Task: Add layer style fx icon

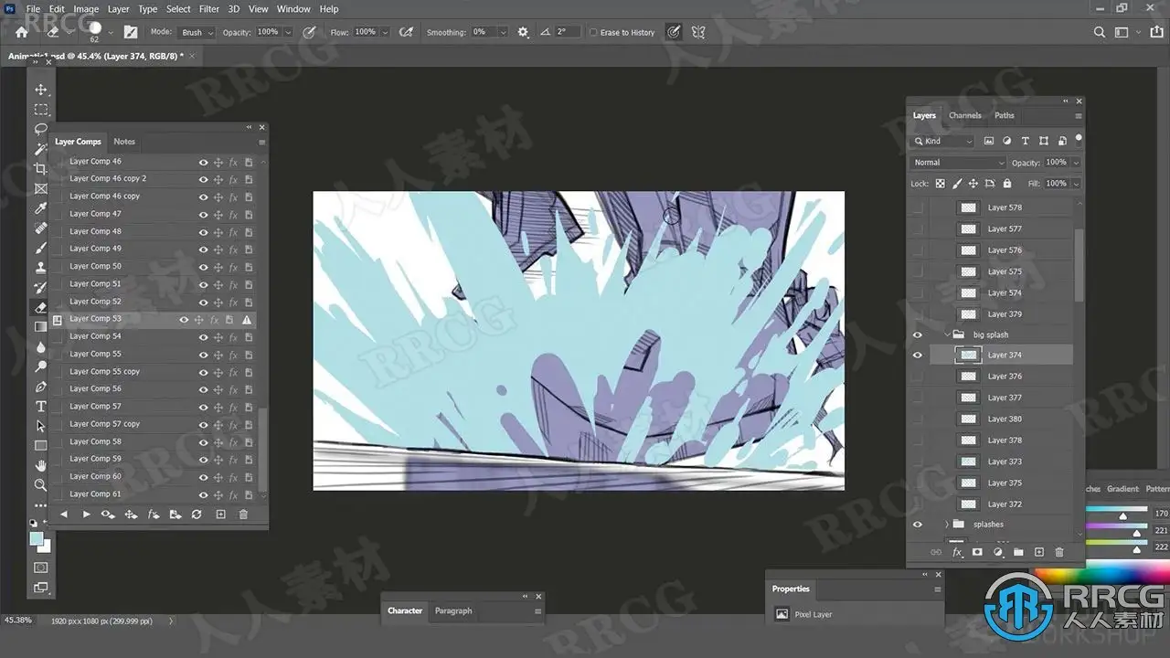Action: point(957,552)
